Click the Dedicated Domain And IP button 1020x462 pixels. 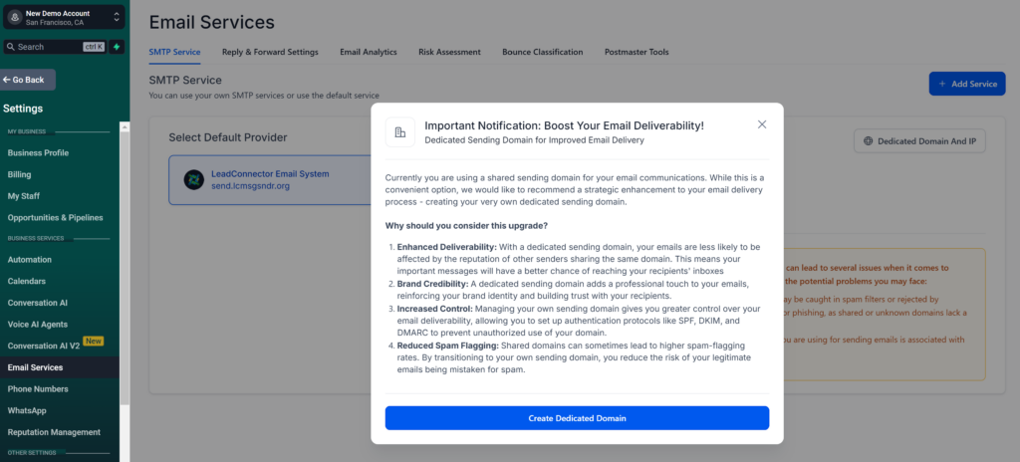point(919,141)
